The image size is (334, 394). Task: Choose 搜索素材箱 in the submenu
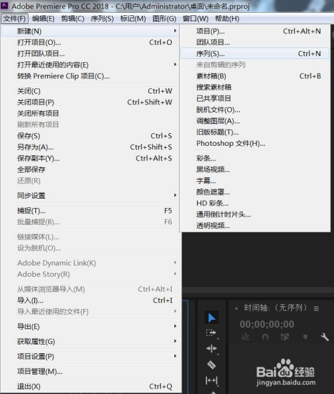(x=255, y=87)
